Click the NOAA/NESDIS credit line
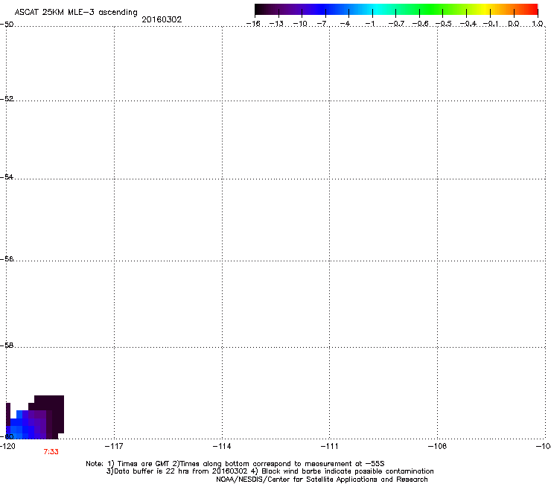Screen dimensions: 551x484 tap(322, 480)
